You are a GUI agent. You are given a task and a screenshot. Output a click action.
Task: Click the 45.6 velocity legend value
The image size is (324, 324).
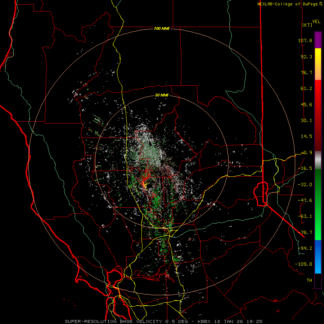tap(306, 104)
